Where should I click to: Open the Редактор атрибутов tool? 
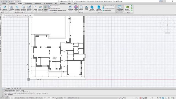[5, 9]
